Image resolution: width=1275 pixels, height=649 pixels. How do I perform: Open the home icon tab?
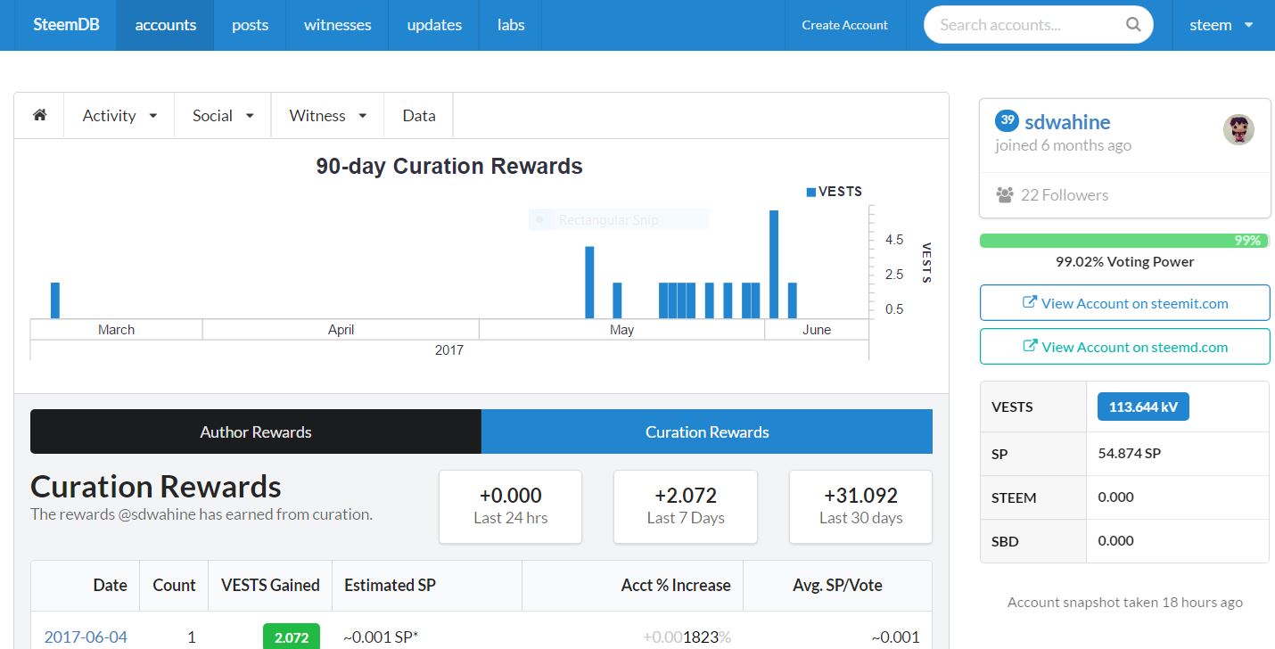point(39,116)
